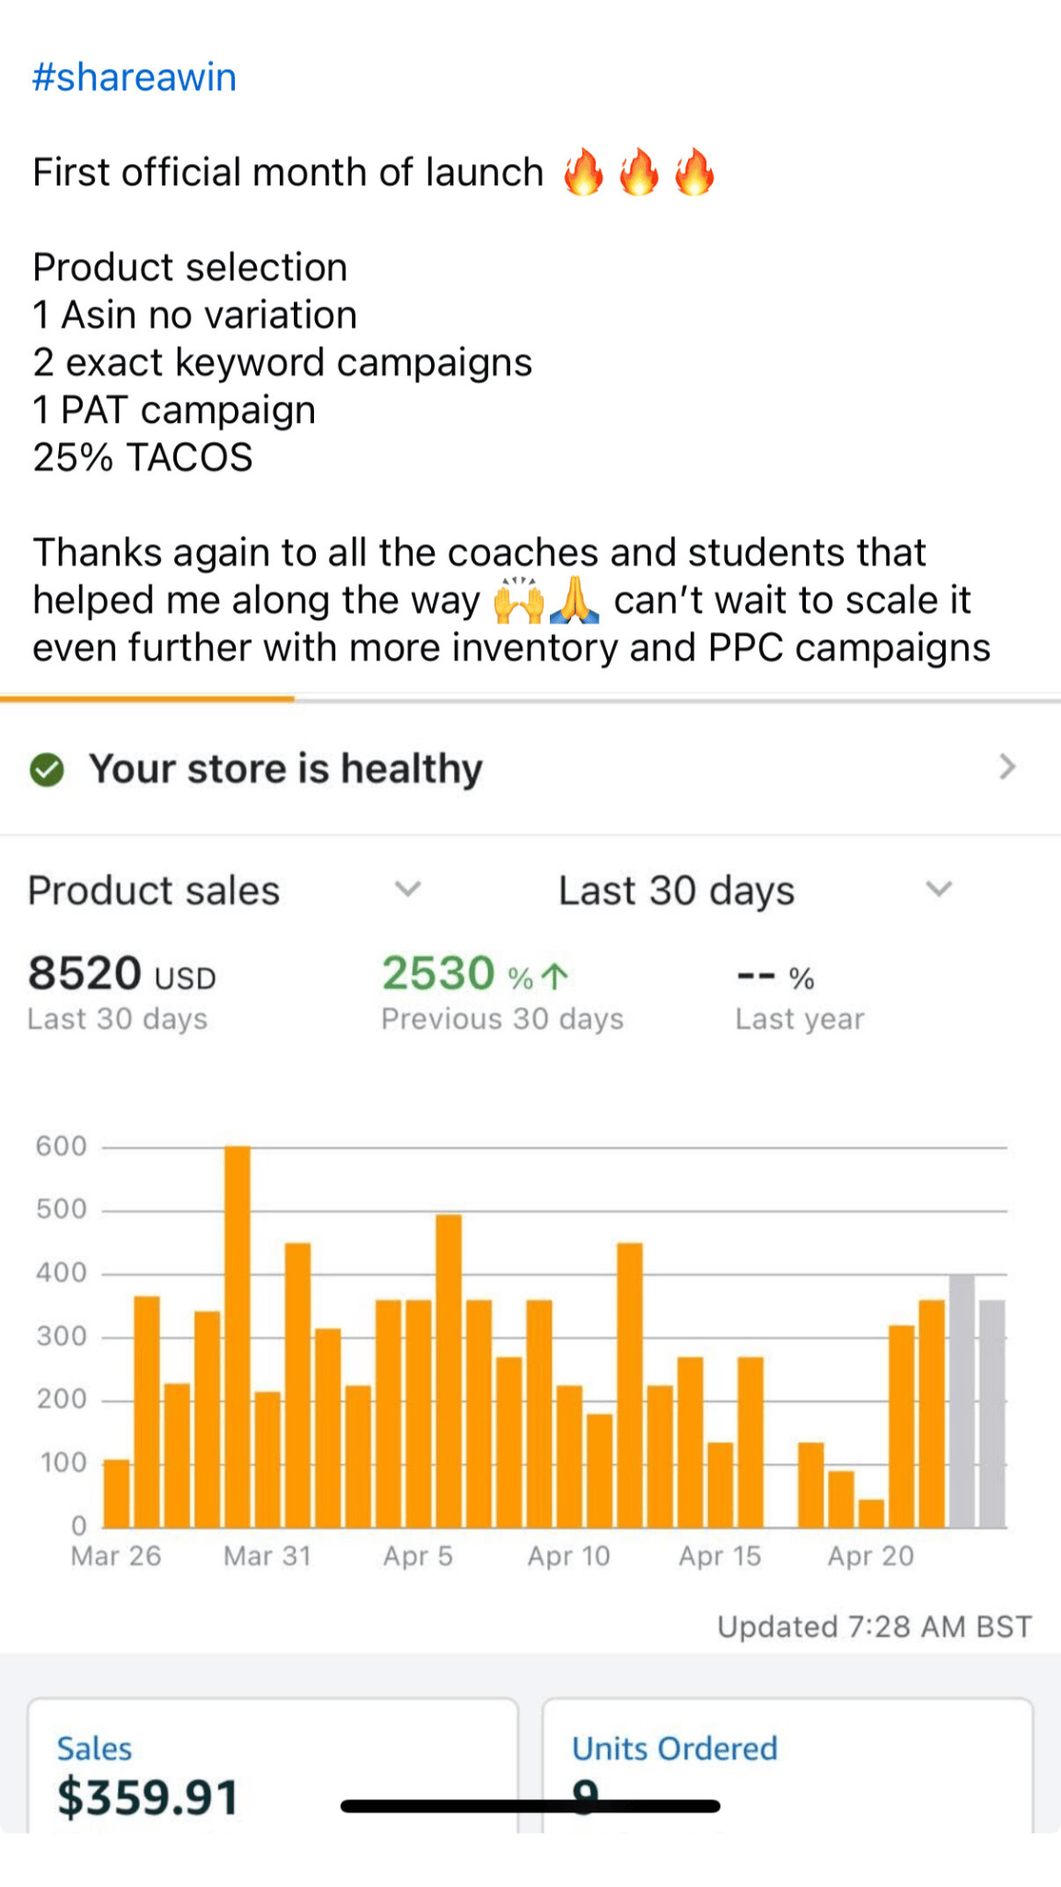1061x1887 pixels.
Task: Open the Product sales metric dropdown
Action: pyautogui.click(x=408, y=889)
